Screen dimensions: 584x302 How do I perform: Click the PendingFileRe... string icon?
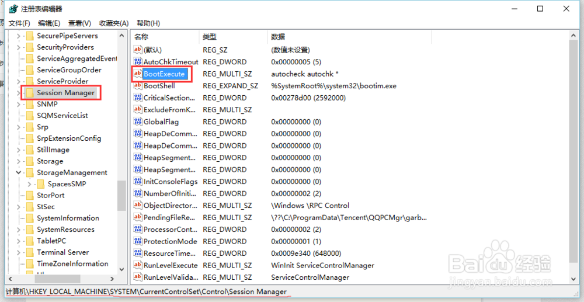138,217
